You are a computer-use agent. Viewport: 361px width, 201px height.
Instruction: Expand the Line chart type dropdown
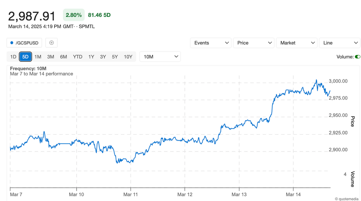click(x=339, y=43)
